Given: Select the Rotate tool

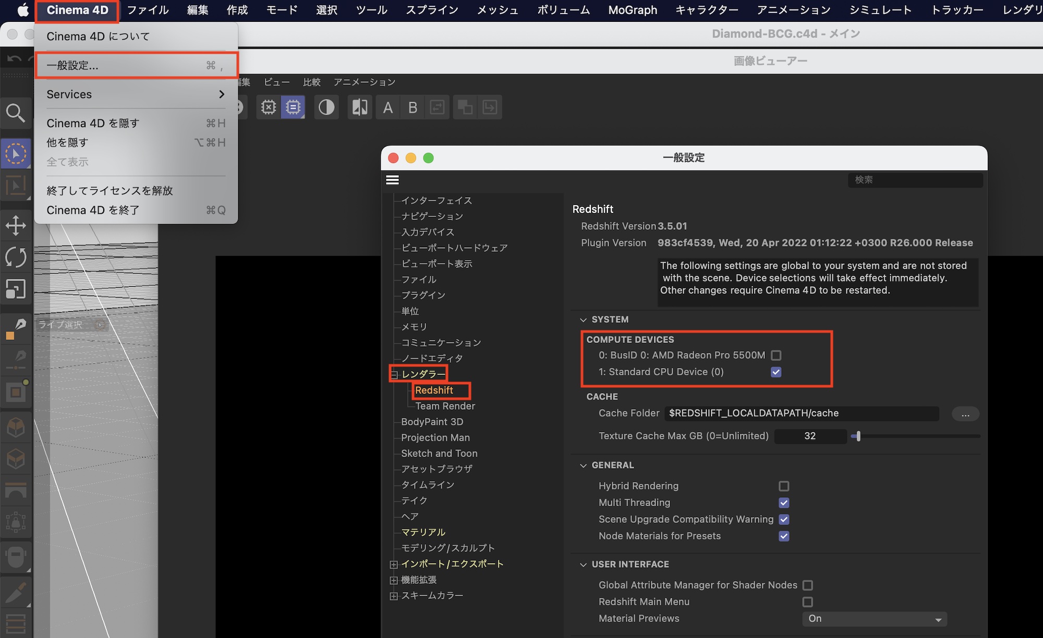Looking at the screenshot, I should 16,257.
